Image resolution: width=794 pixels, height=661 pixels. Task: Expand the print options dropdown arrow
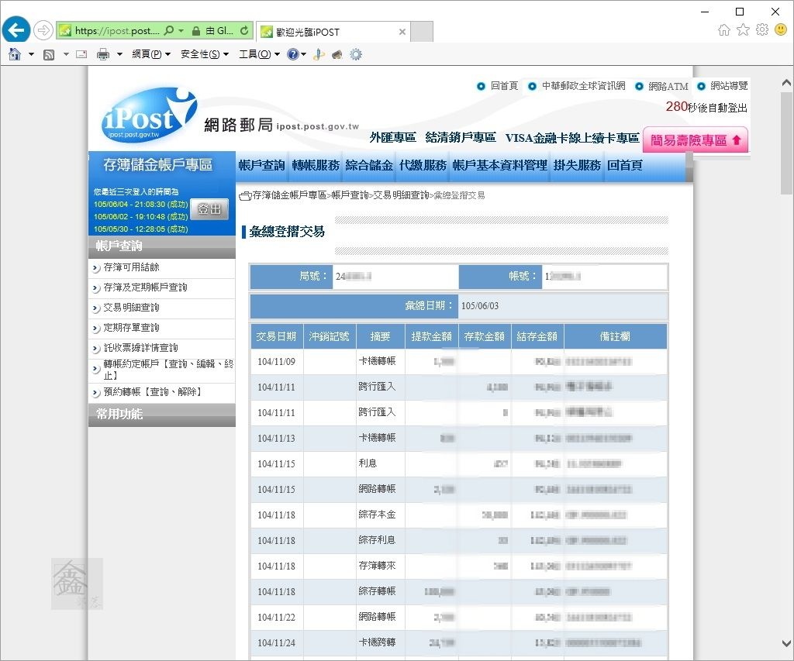pos(119,54)
